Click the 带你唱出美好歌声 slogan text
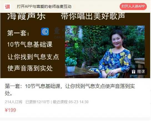 tap(93, 16)
